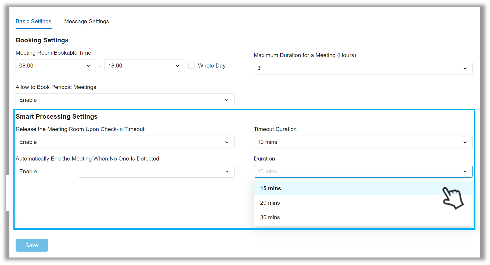Switch to the Message Settings tab
490x265 pixels.
(86, 21)
